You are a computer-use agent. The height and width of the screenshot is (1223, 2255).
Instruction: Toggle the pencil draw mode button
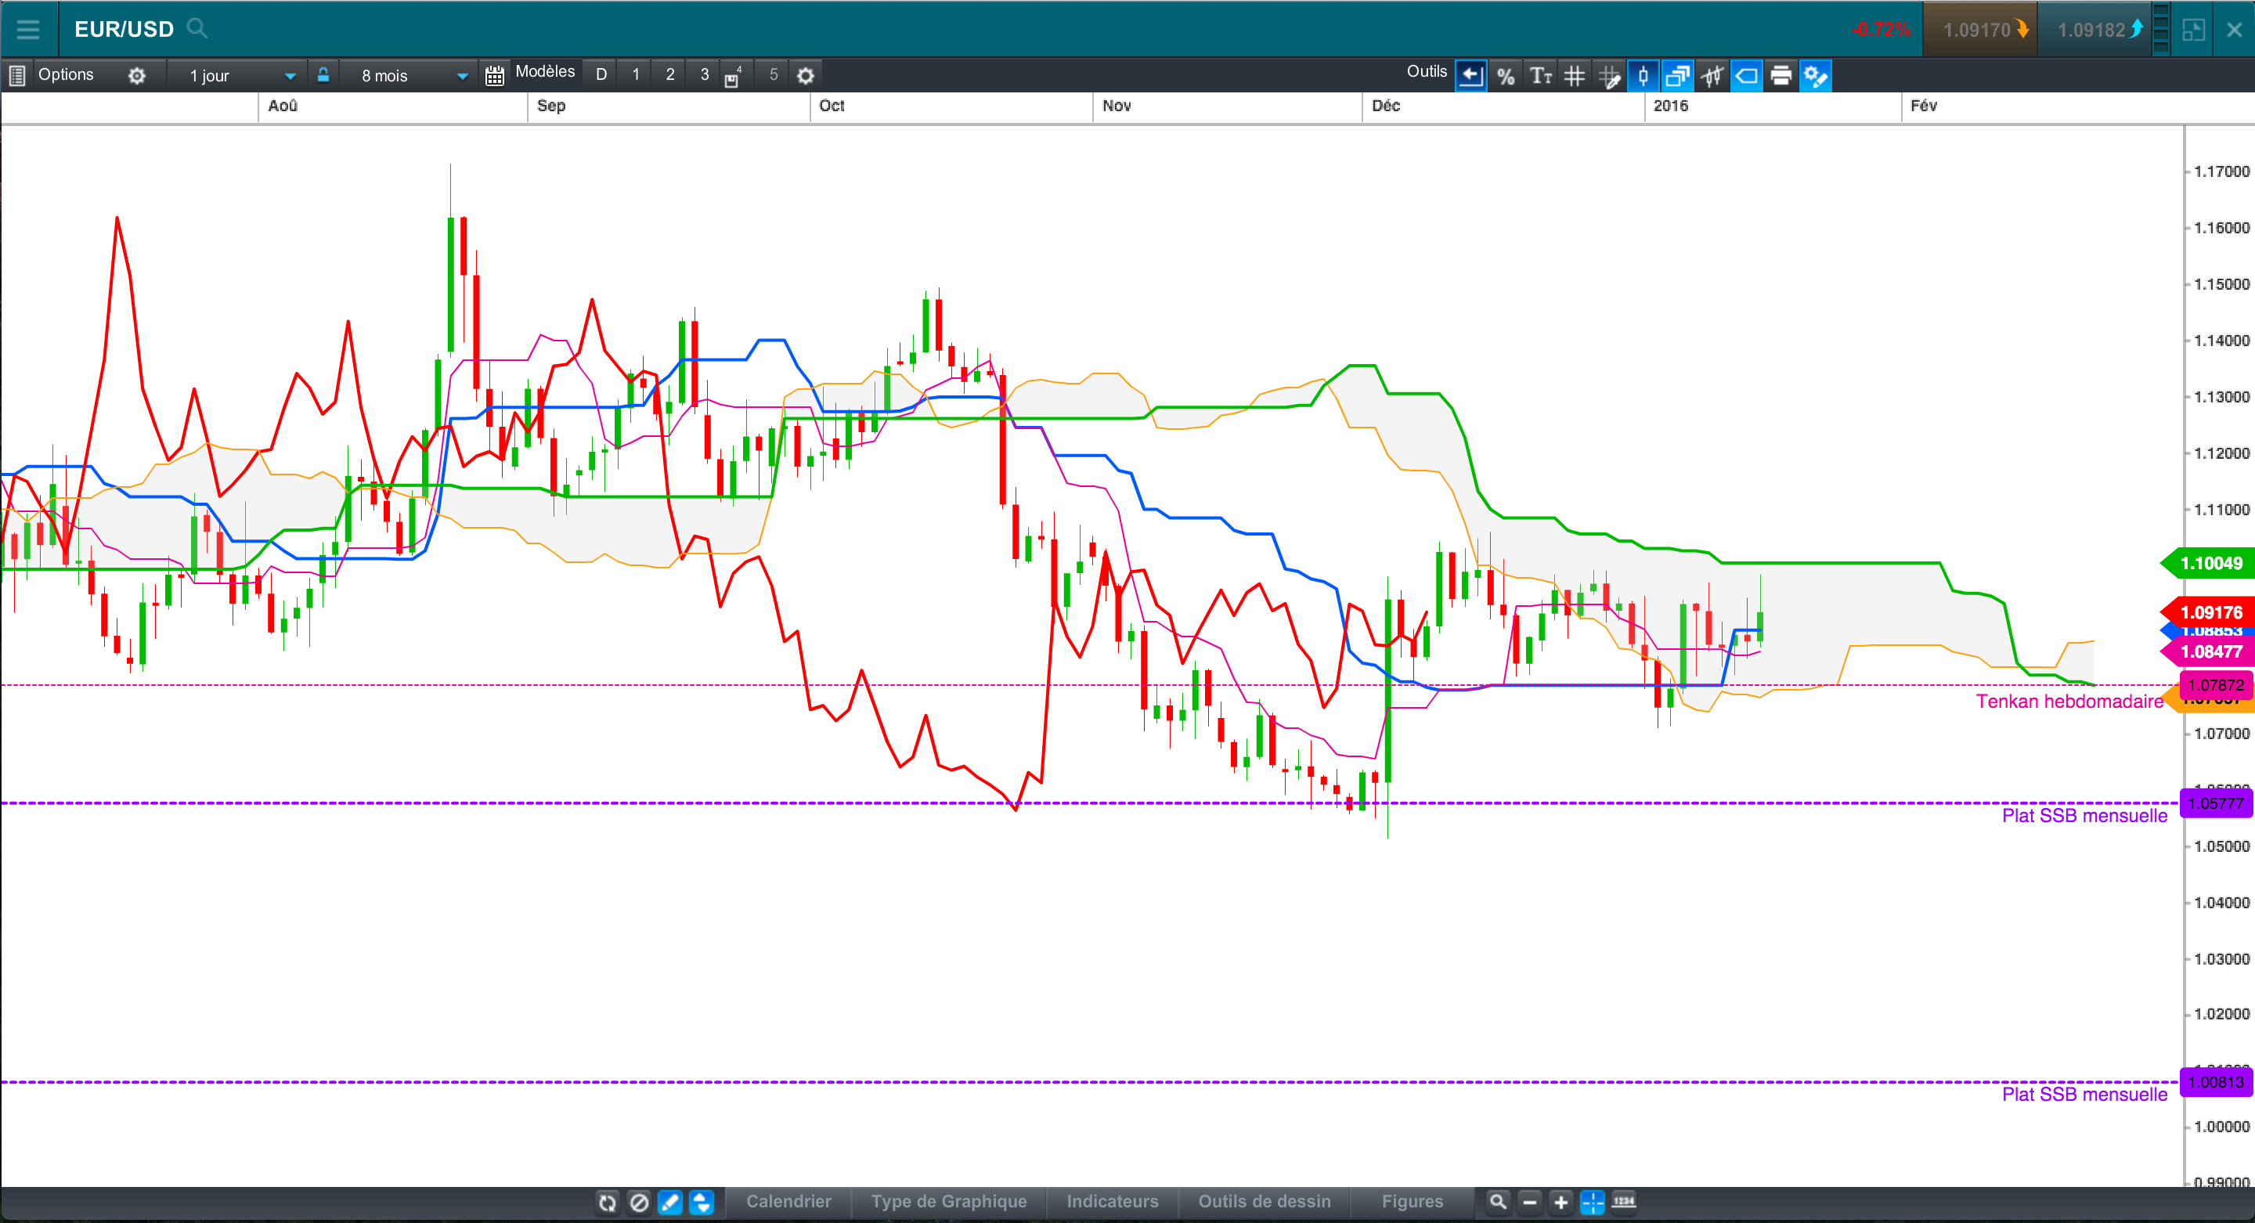[x=669, y=1202]
